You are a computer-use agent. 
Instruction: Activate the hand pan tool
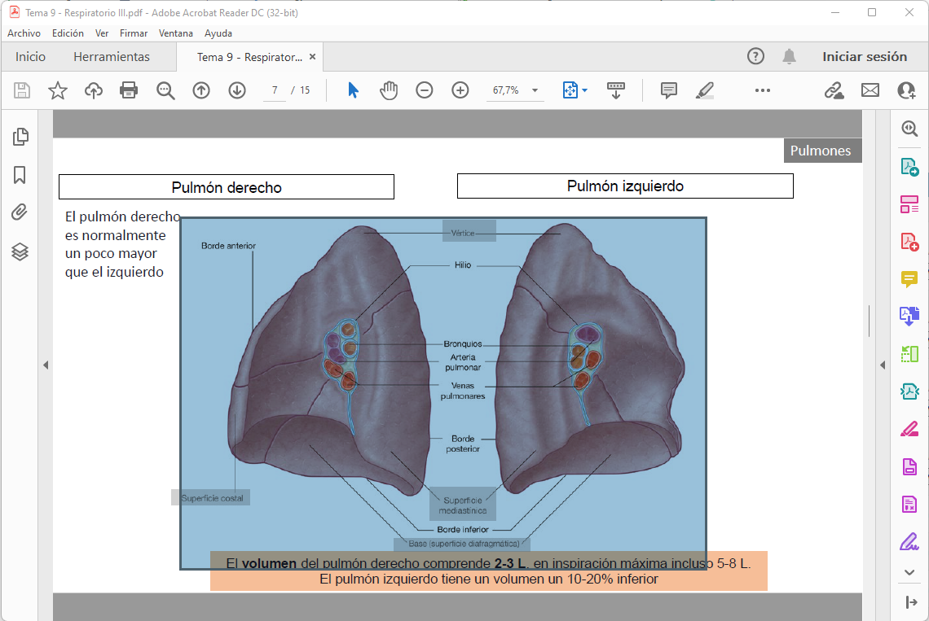pos(389,90)
